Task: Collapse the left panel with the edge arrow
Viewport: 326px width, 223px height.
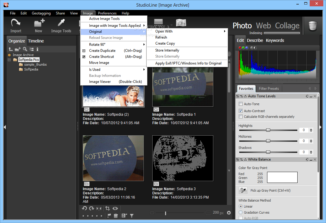Action: tap(5, 127)
